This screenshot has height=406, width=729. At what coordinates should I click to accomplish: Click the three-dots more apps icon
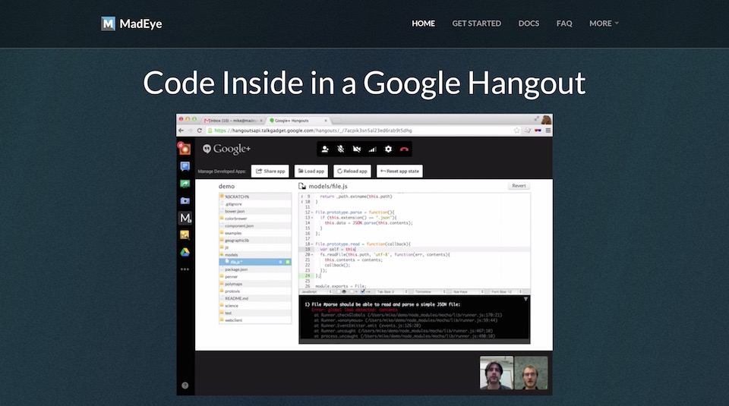coord(185,269)
